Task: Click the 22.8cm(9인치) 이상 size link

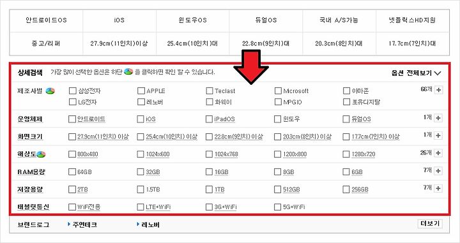Action: pos(239,136)
